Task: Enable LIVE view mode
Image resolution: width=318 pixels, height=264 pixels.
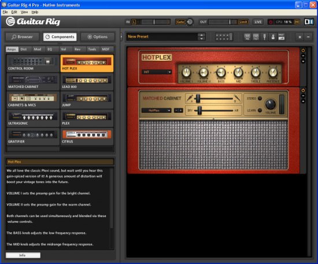Action: pyautogui.click(x=258, y=22)
